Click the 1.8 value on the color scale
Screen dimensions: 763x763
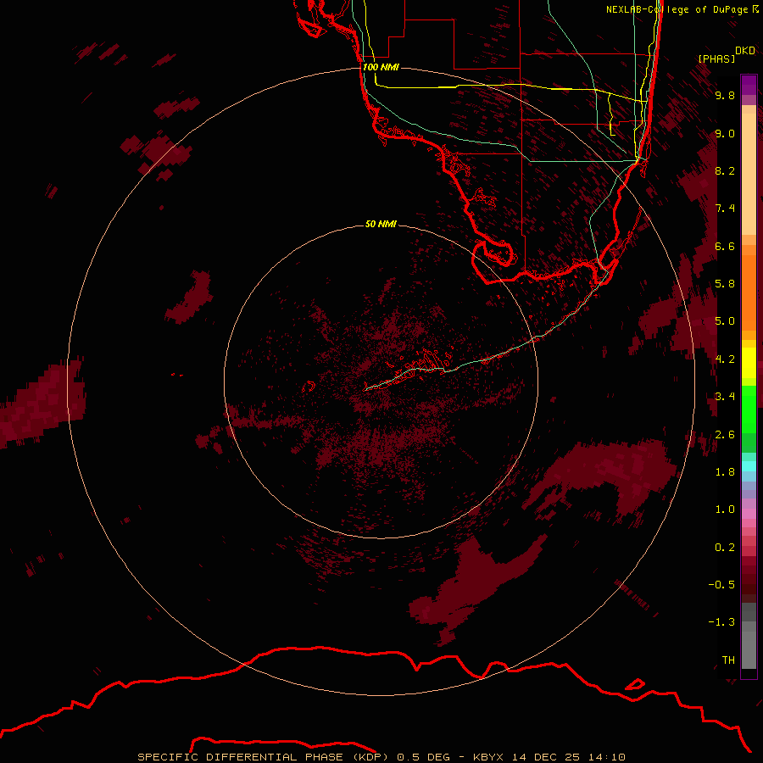pyautogui.click(x=725, y=472)
